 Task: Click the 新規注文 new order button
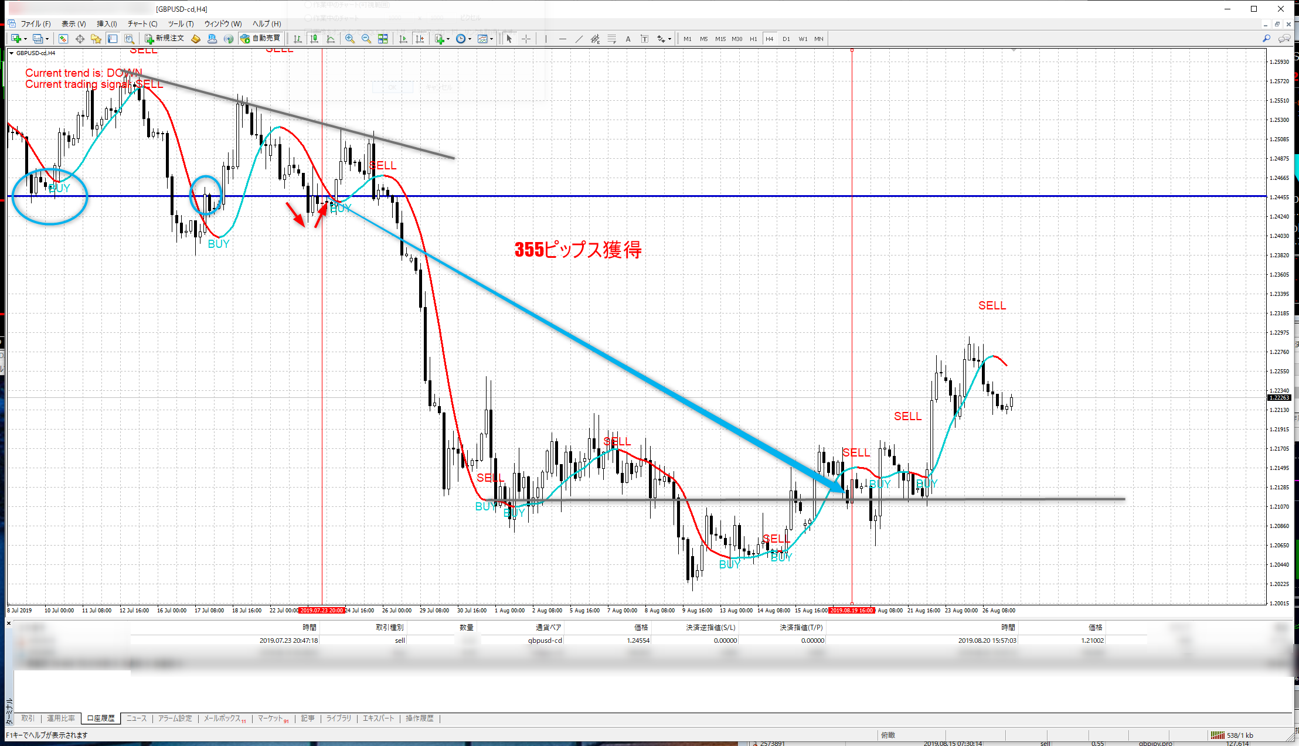tap(164, 39)
